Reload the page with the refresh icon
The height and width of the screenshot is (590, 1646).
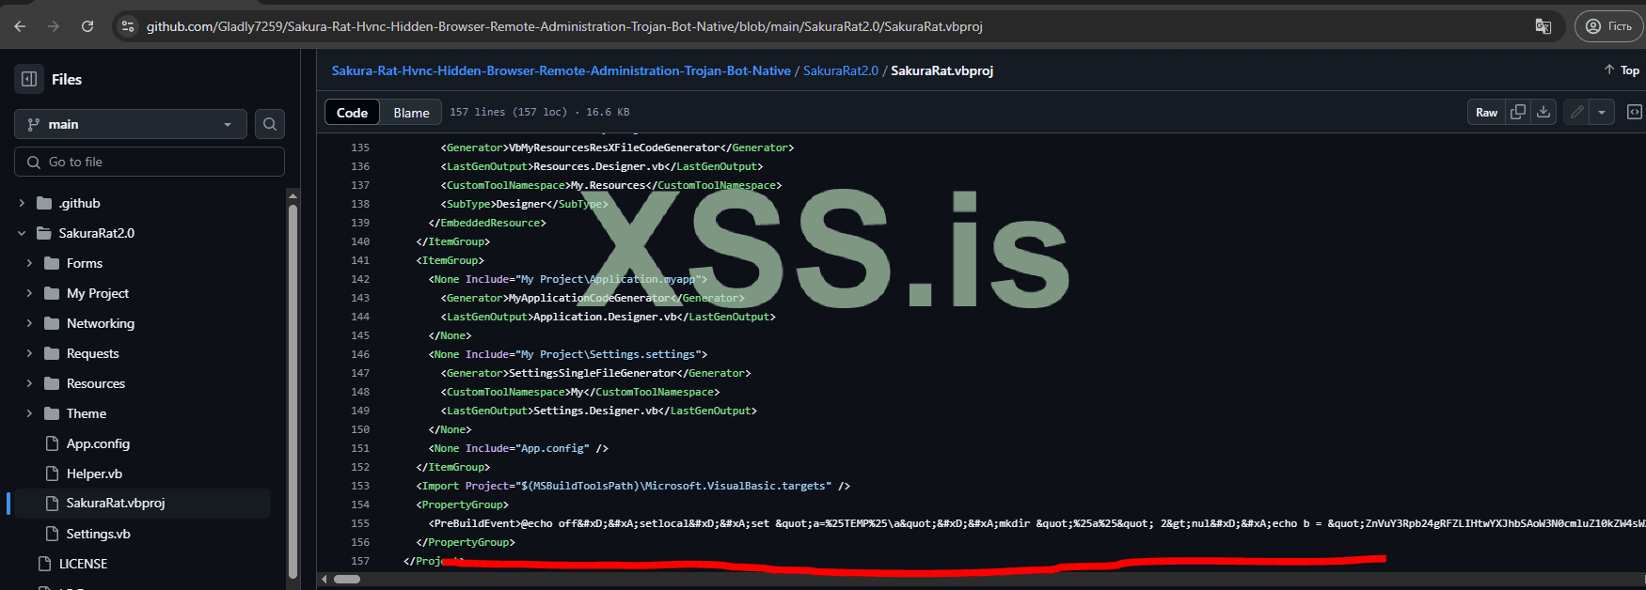(x=87, y=26)
